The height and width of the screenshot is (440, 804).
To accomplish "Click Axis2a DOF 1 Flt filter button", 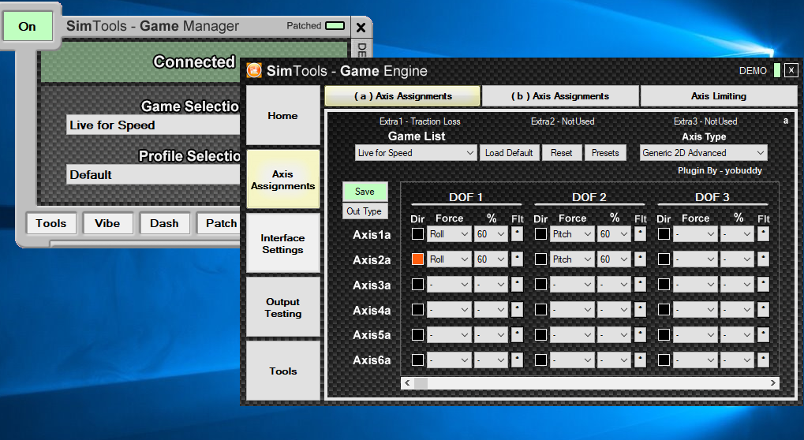I will click(x=517, y=259).
